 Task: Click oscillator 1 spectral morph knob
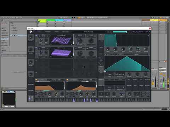click(x=80, y=41)
